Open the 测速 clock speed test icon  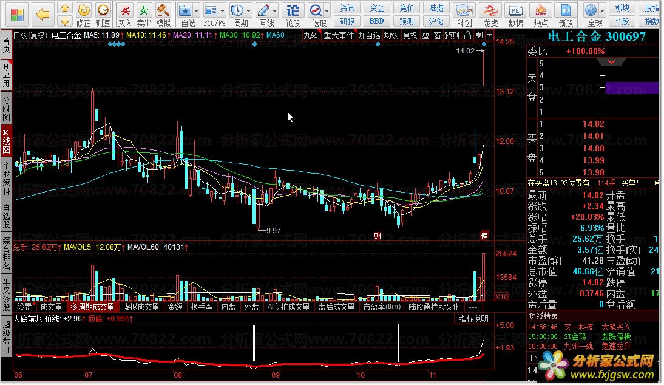(103, 10)
